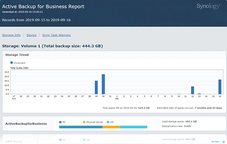Image resolution: width=227 pixels, height=144 pixels.
Task: Jump to the Device section
Action: tap(31, 35)
